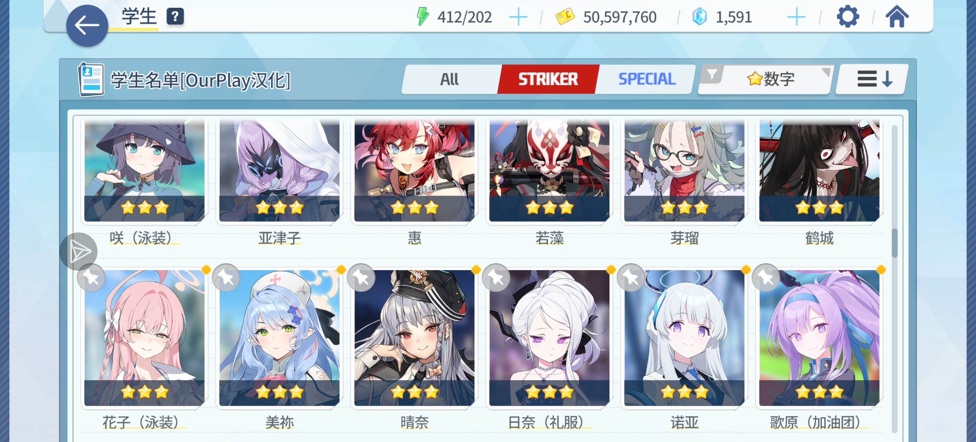Add gems with plus beside 1,591
This screenshot has width=976, height=442.
pos(796,17)
